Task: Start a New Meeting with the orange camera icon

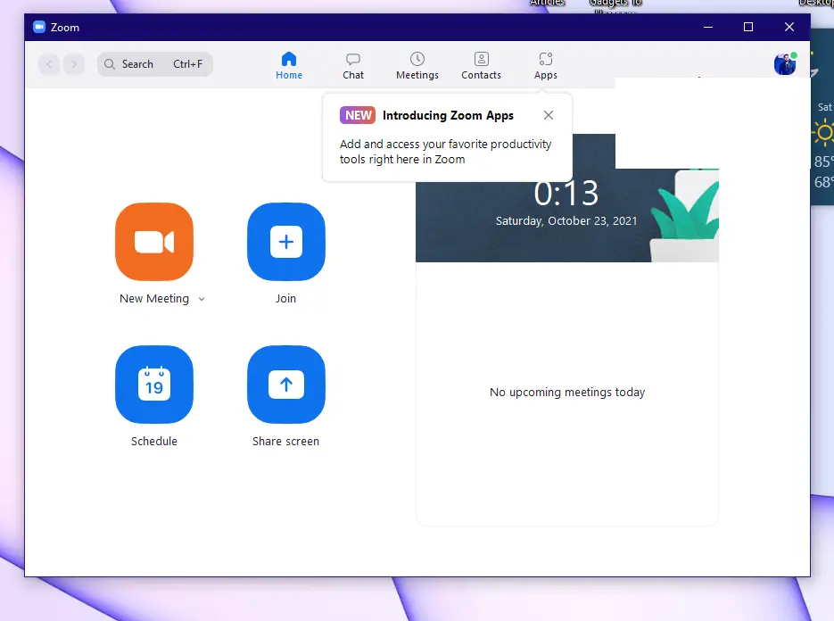Action: pyautogui.click(x=154, y=242)
